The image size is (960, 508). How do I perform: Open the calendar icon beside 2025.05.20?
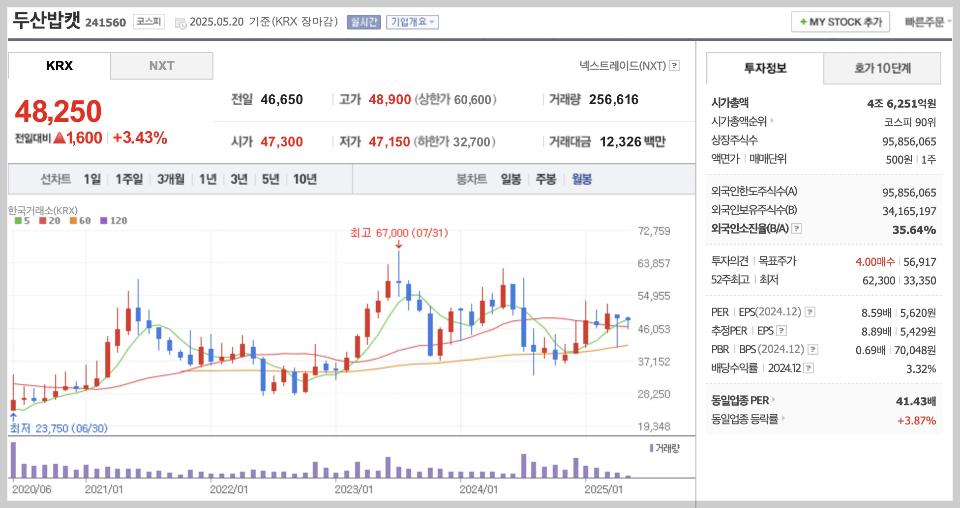pos(180,23)
